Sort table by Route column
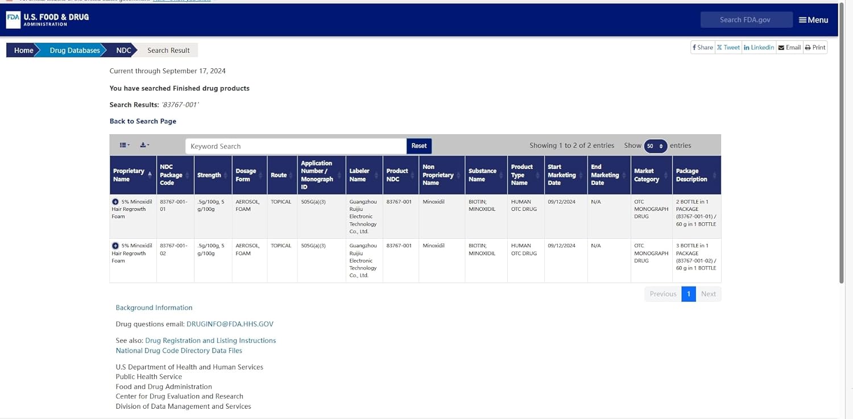Screen dimensions: 853x419 point(283,175)
